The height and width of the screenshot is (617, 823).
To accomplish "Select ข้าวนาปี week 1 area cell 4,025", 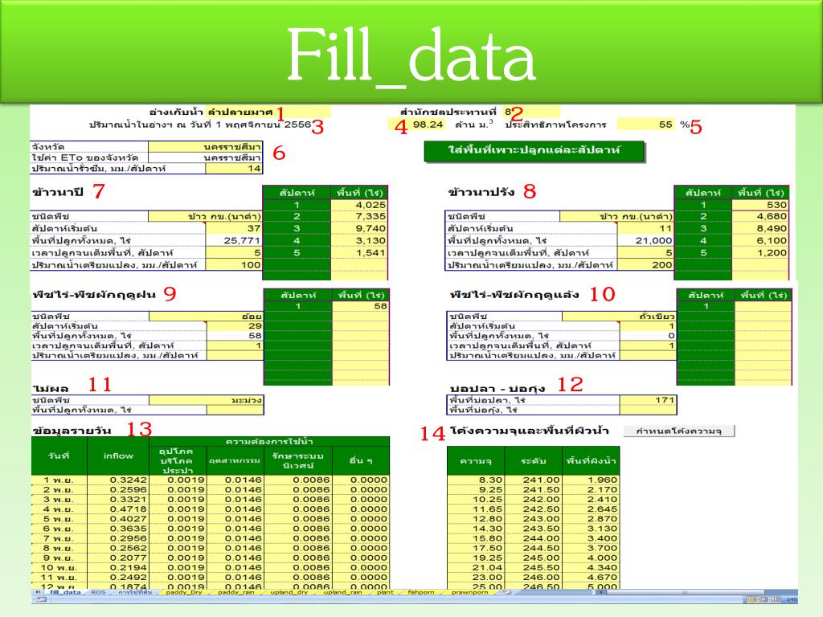I will pos(359,205).
